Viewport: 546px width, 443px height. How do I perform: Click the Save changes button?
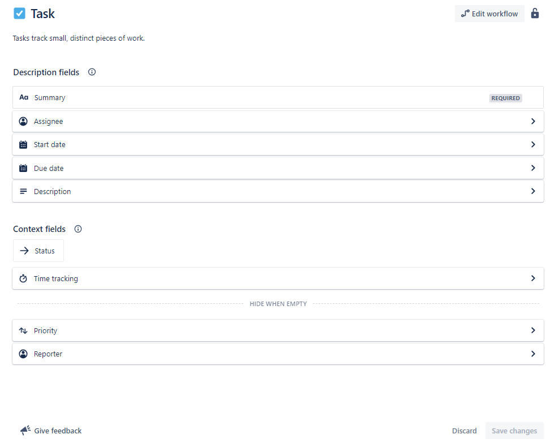pyautogui.click(x=514, y=431)
